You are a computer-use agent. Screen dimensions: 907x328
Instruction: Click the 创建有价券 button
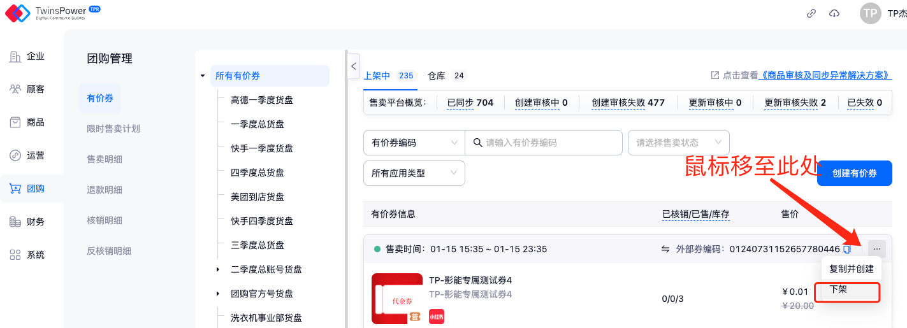[x=854, y=173]
